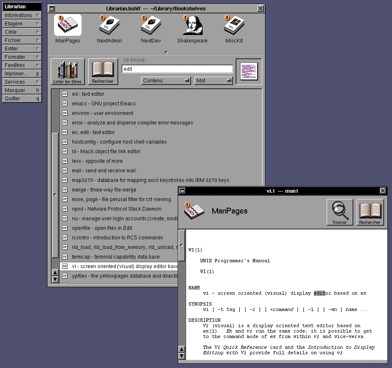Click file icon beside 'ypfiles' entry
Screen dimensions: 392x368
coord(65,276)
